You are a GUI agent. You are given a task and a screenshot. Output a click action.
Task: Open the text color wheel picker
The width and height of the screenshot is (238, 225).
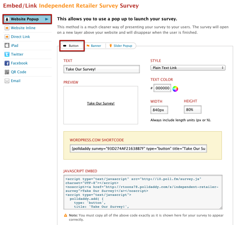175,89
